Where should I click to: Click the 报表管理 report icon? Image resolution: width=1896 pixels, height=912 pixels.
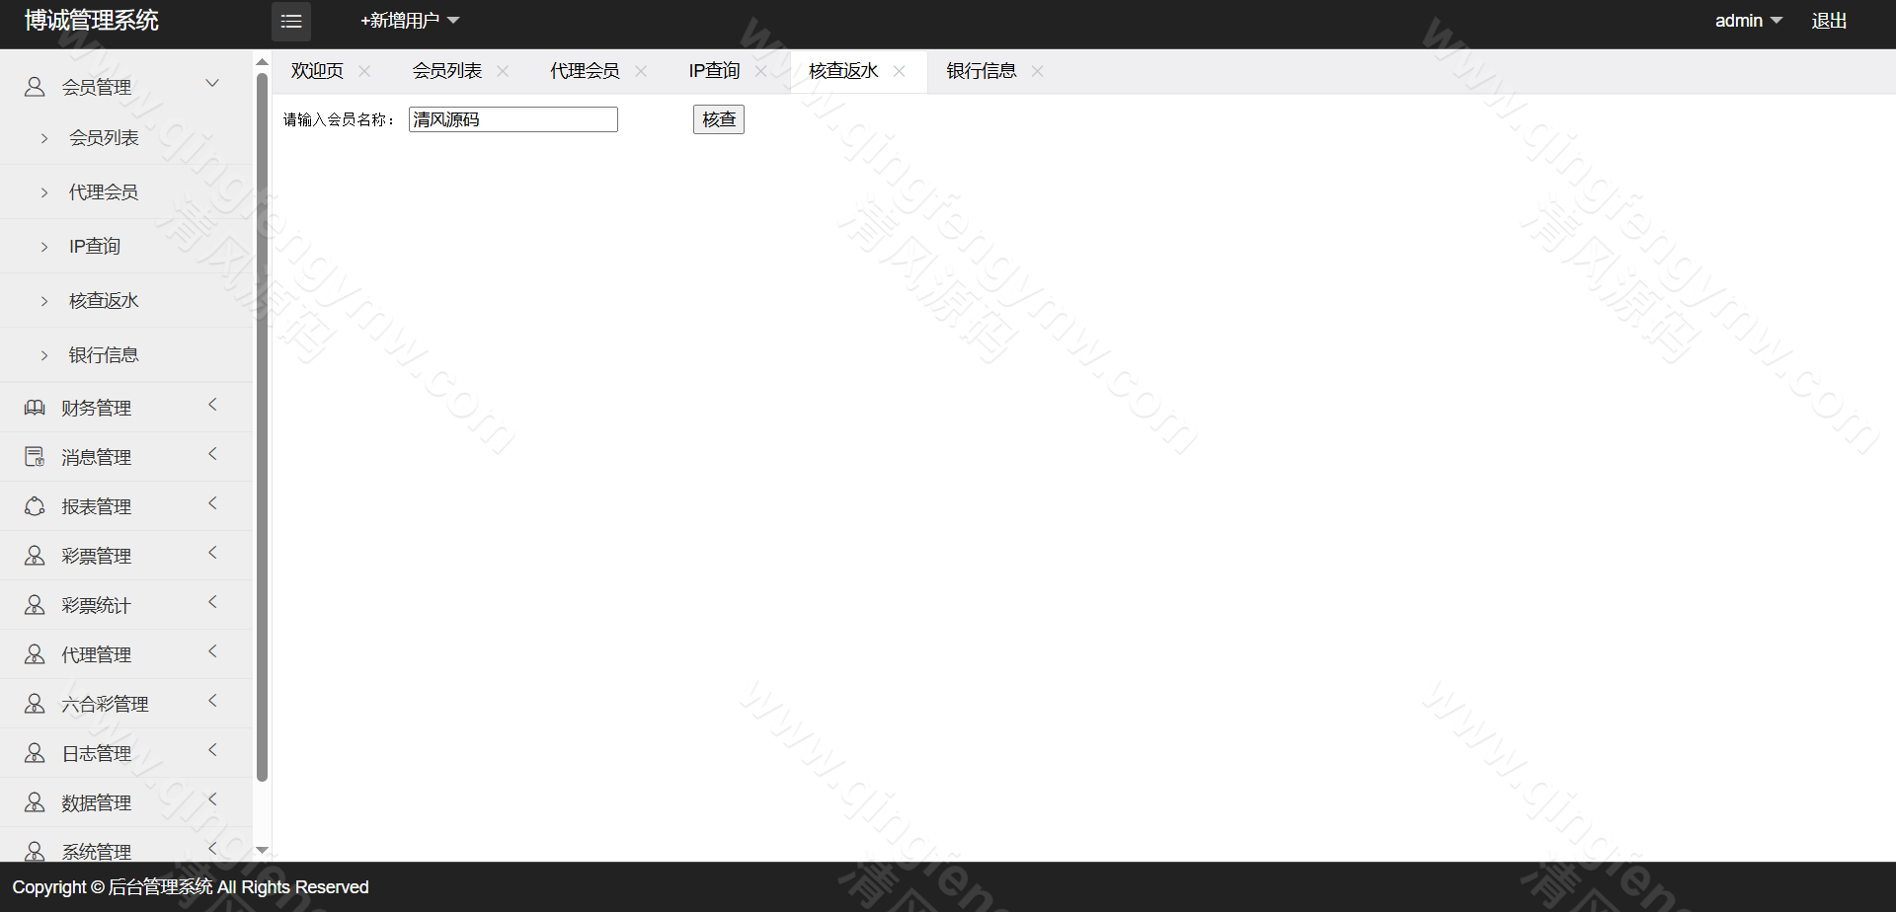point(35,506)
